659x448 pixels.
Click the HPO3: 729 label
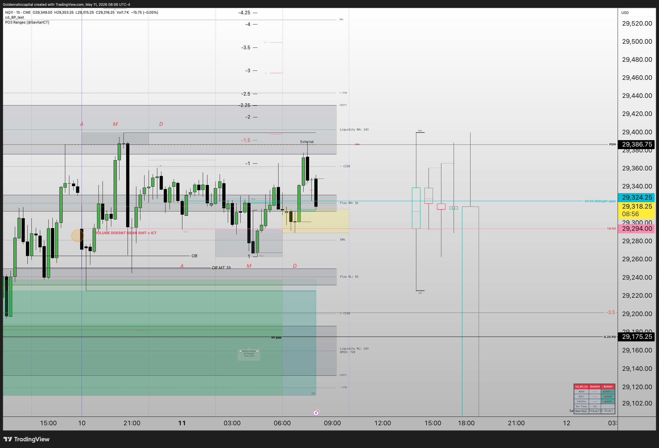(x=347, y=352)
